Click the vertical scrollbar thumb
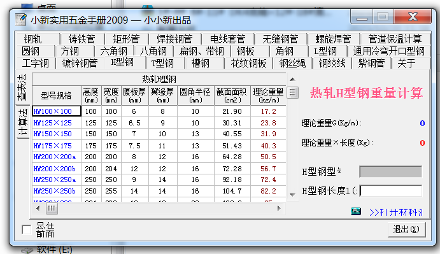 point(292,92)
